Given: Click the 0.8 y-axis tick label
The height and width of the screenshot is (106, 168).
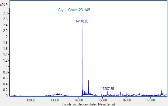Looking at the screenshot, I should 5,72.
